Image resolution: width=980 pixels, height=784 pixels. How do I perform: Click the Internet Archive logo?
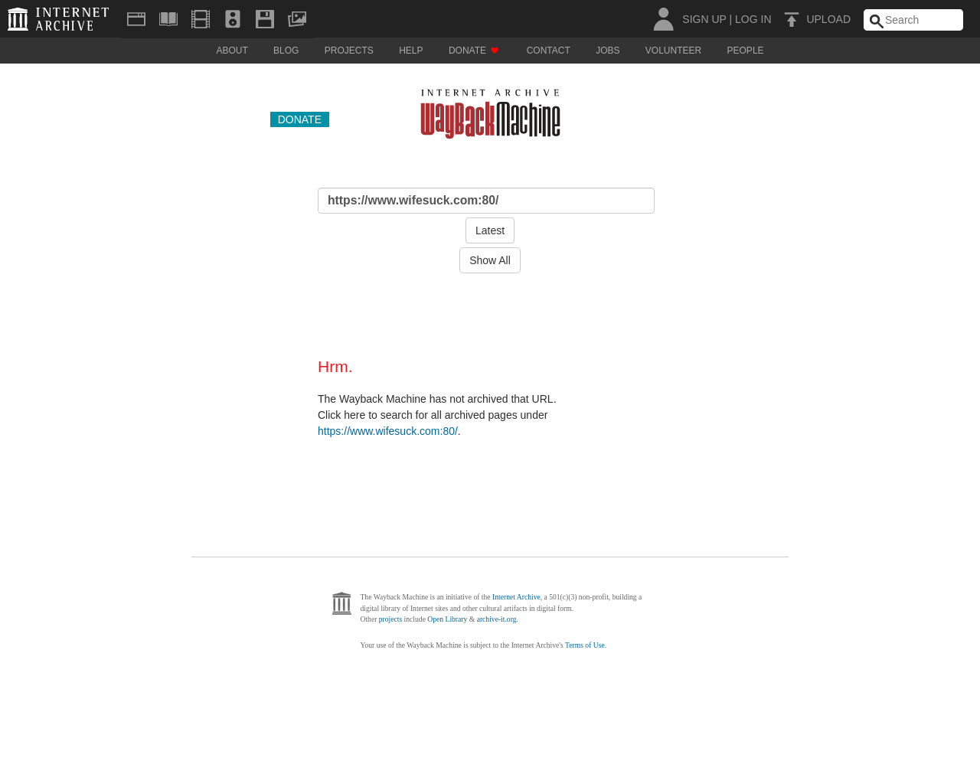[x=58, y=19]
